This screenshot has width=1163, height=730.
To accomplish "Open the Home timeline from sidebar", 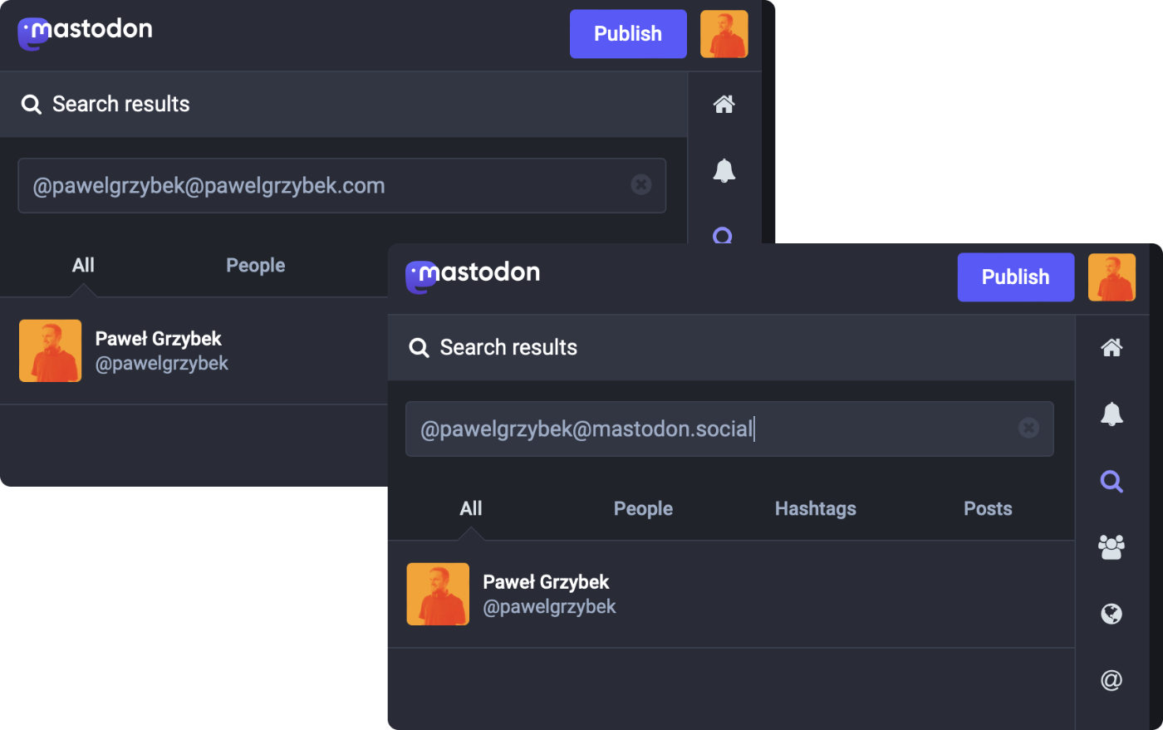I will coord(1111,348).
